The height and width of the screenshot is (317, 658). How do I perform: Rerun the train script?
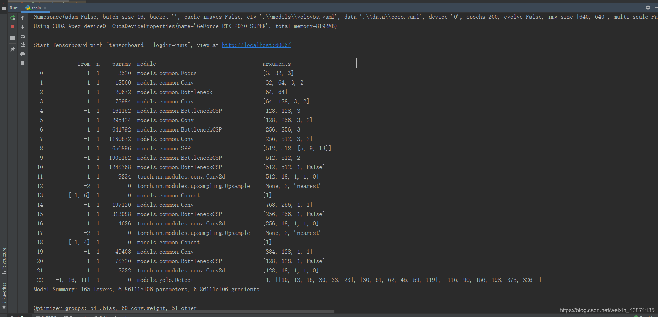coord(13,17)
